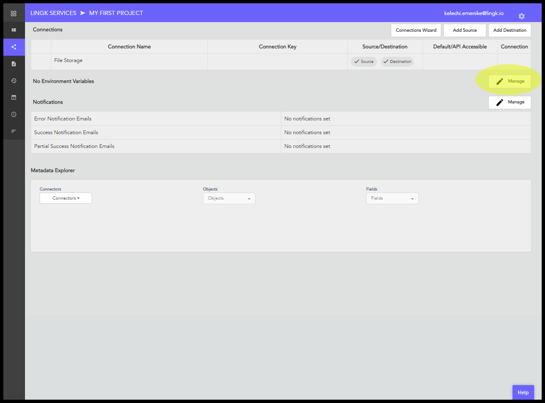Viewport: 545px width, 403px height.
Task: Open the document recipes sidebar icon
Action: click(x=14, y=64)
